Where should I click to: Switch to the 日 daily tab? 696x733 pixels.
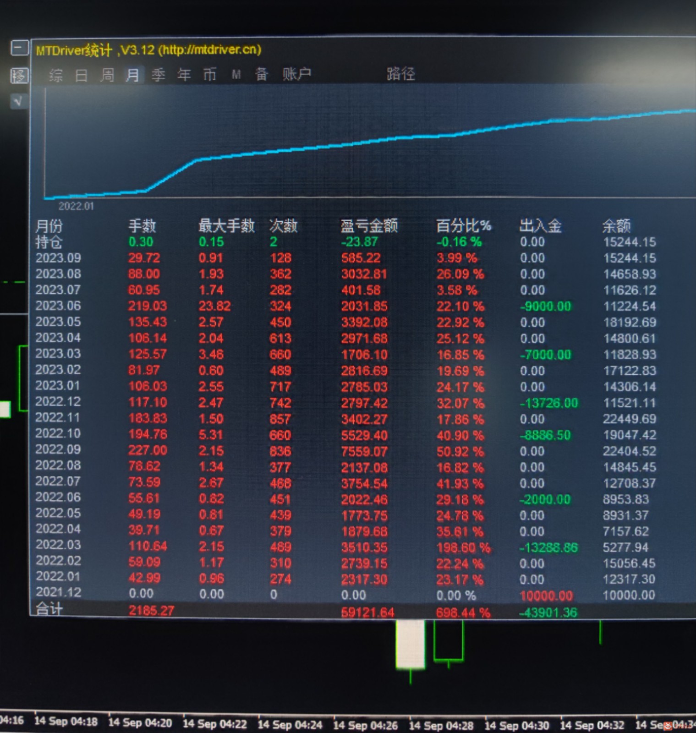(x=81, y=75)
